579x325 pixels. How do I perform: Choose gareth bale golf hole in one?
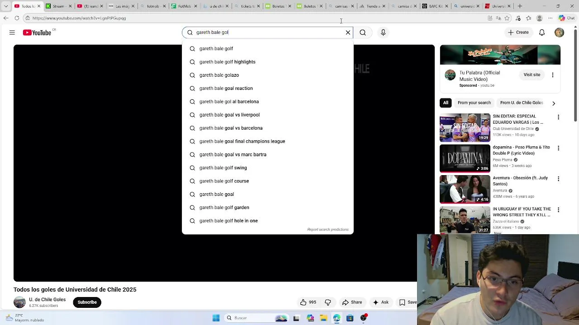click(x=267, y=221)
